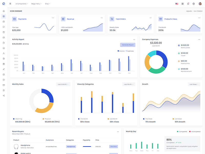The image size is (205, 154).
Task: Click View More for the Headphone row
Action: coord(114,147)
